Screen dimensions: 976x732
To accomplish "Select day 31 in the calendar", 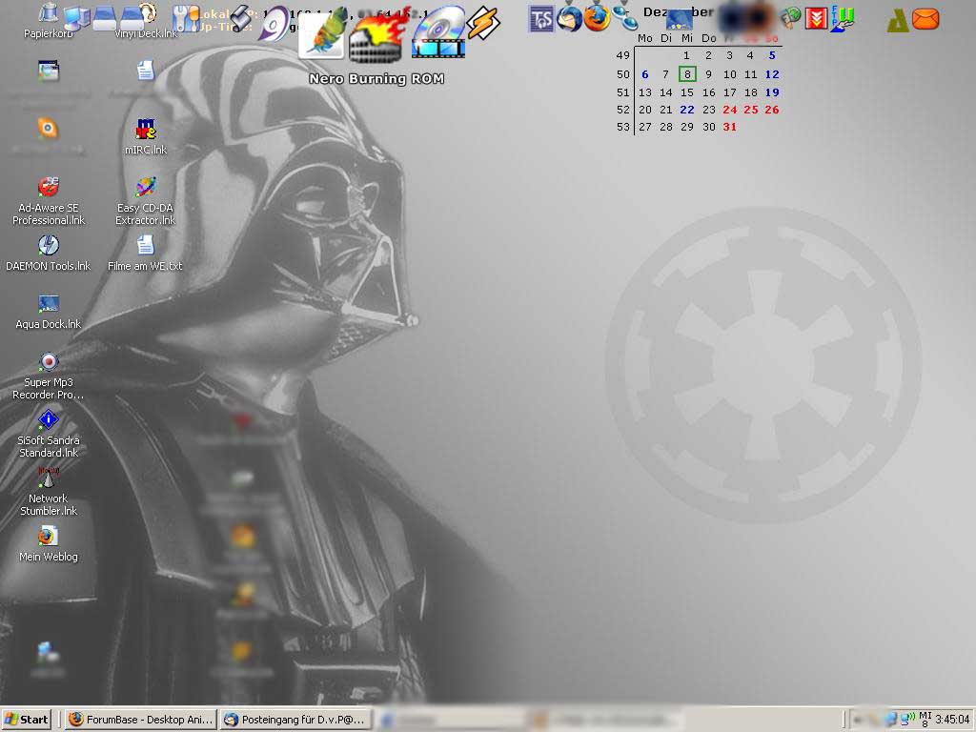I will [x=729, y=127].
